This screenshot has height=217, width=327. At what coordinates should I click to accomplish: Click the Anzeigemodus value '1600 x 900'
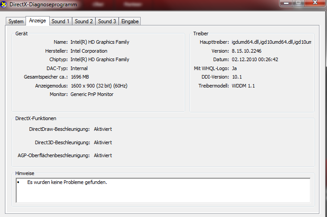pos(99,86)
